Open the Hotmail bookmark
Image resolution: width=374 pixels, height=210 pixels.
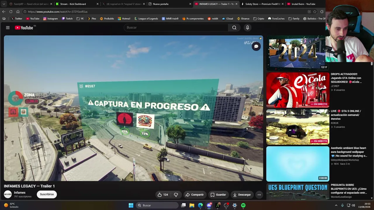pos(124,19)
